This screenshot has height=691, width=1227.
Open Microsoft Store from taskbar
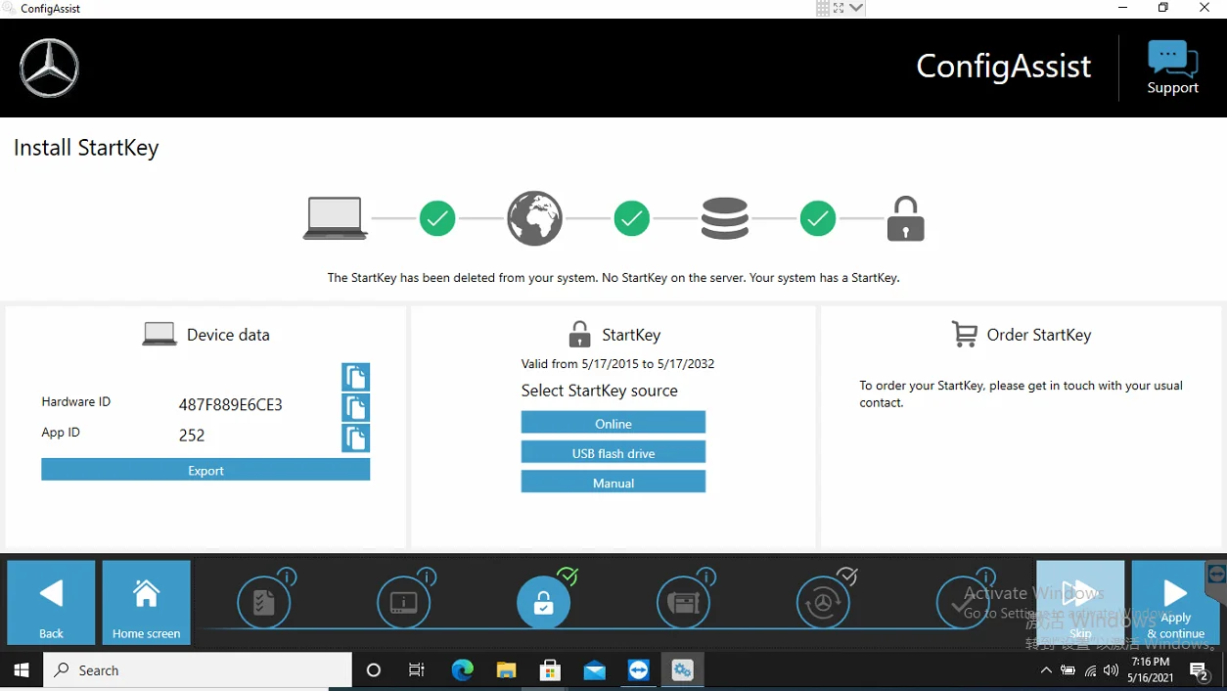[550, 670]
